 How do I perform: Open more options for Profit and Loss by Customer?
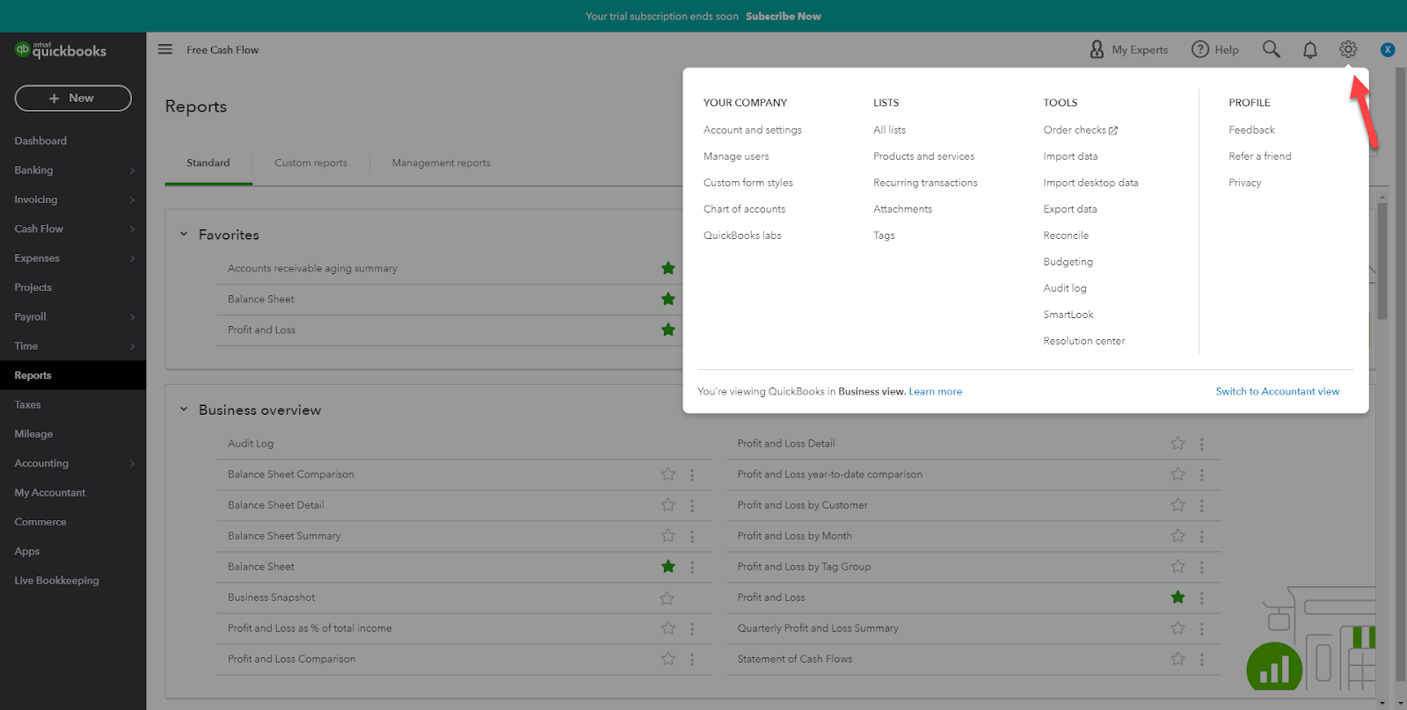coord(1202,505)
